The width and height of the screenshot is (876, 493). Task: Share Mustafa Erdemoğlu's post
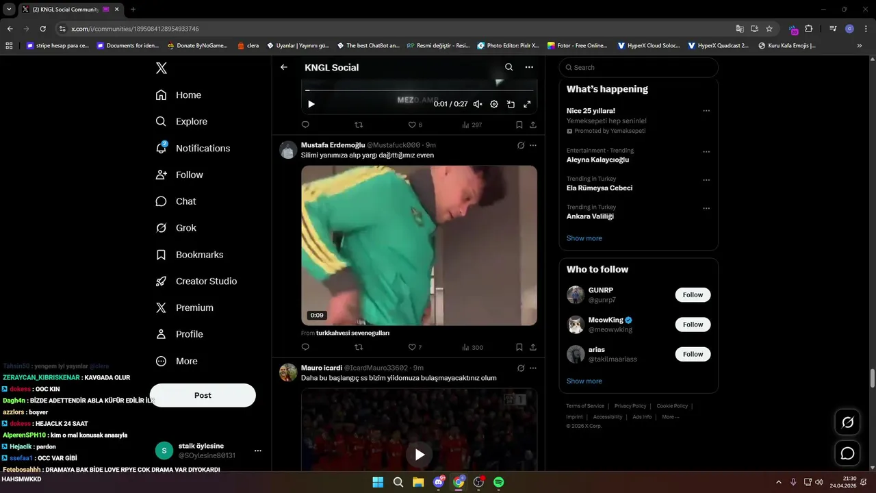tap(533, 347)
